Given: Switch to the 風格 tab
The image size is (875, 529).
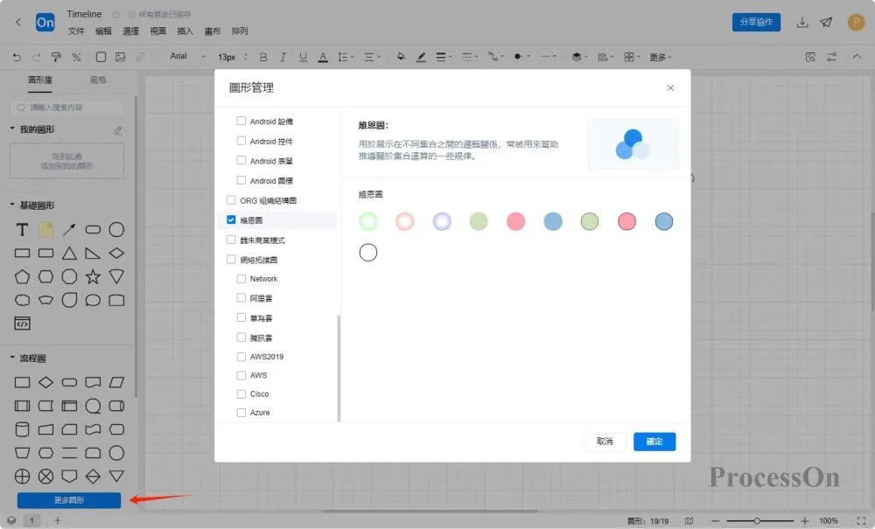Looking at the screenshot, I should pos(98,80).
